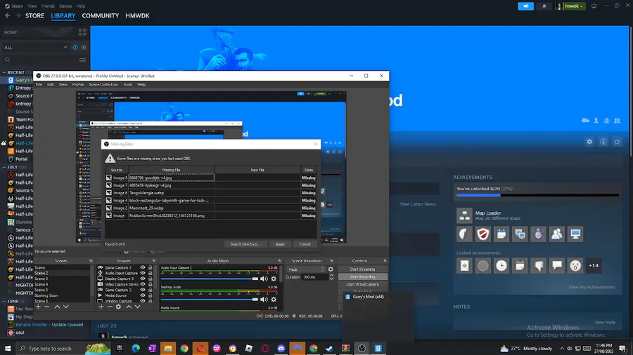Move scene down in OBS Scenes panel
Viewport: 633px width, 355px height.
66,307
